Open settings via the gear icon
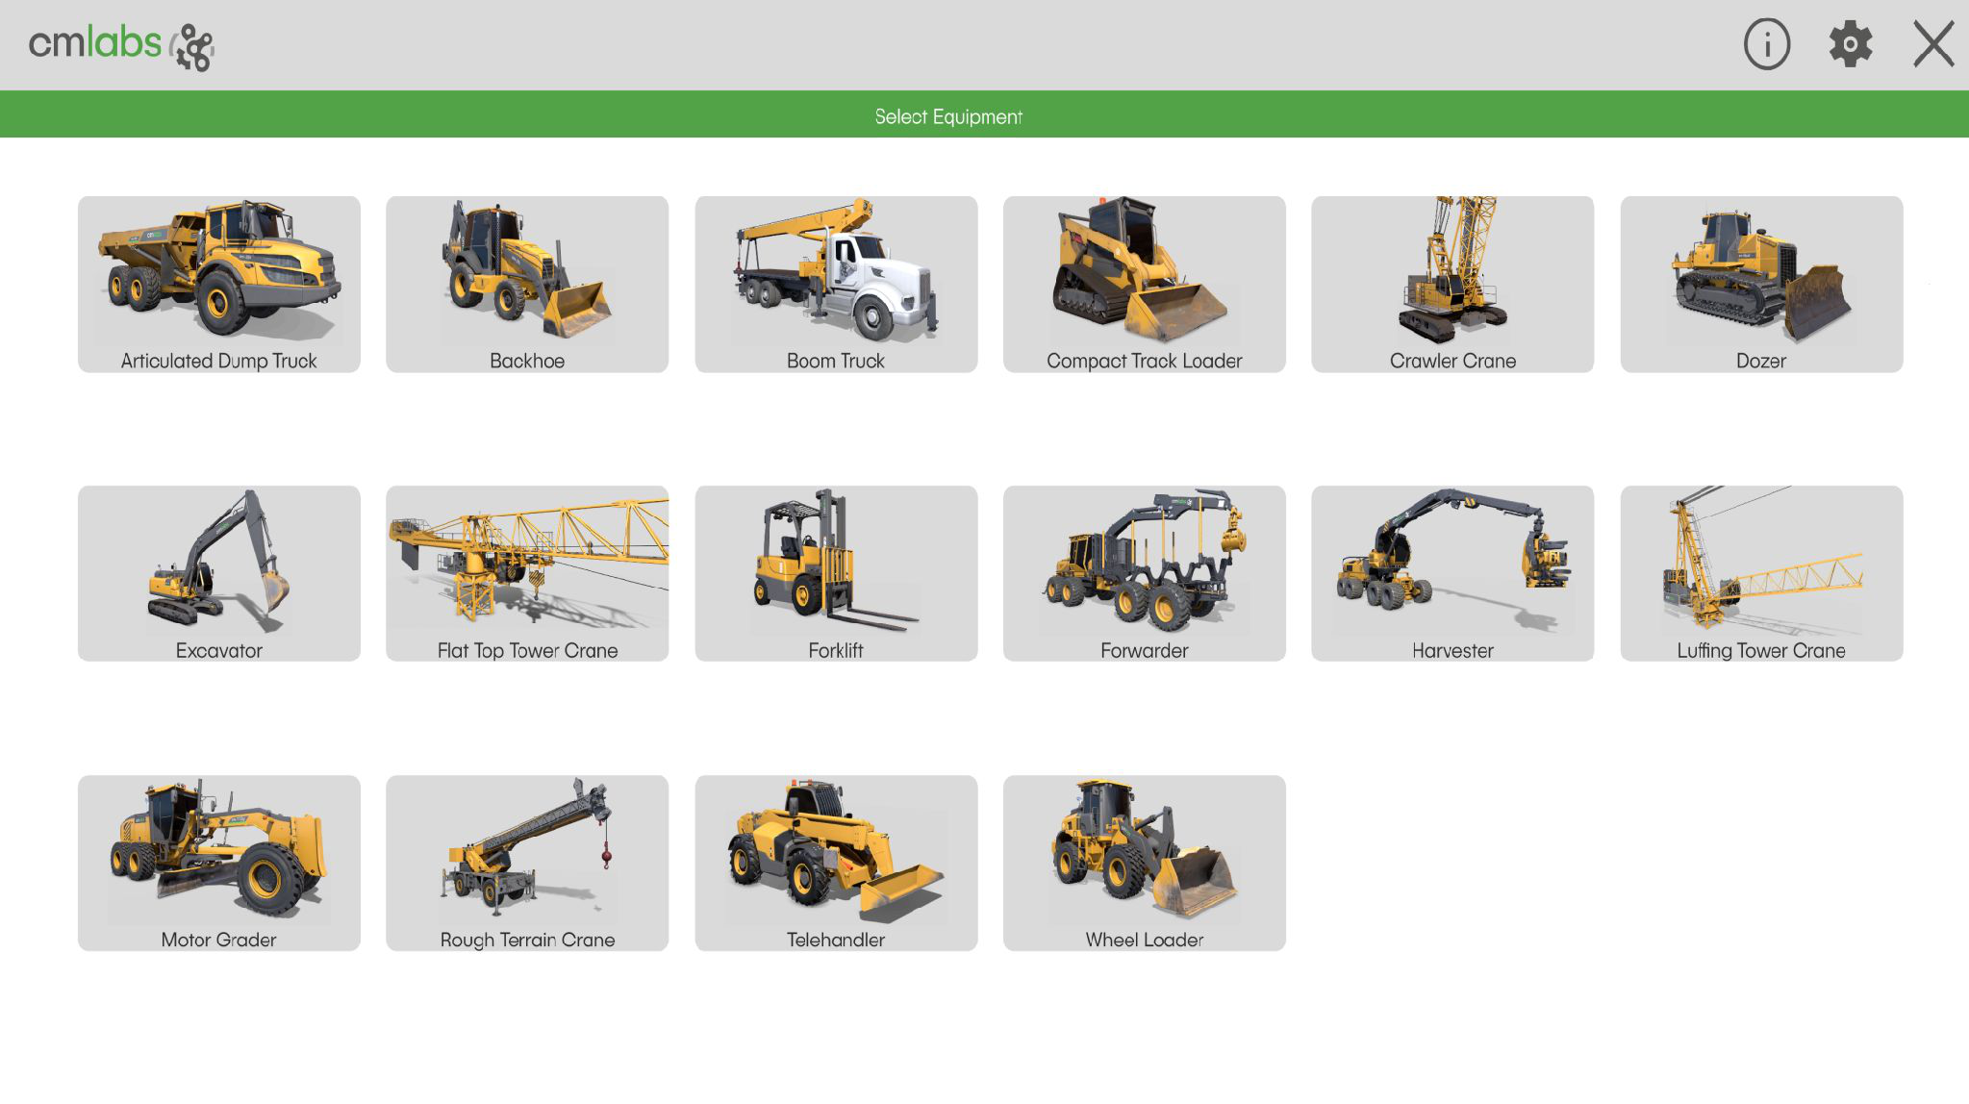This screenshot has width=1969, height=1104. 1850,44
